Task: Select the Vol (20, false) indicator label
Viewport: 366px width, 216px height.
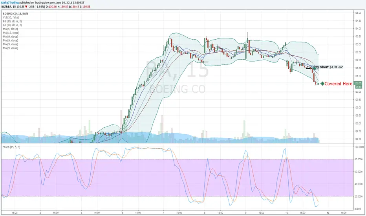Action: (11, 18)
